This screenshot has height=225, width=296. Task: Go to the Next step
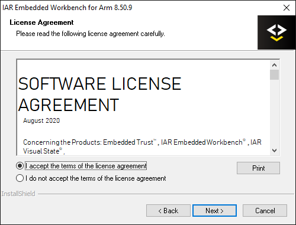214,211
